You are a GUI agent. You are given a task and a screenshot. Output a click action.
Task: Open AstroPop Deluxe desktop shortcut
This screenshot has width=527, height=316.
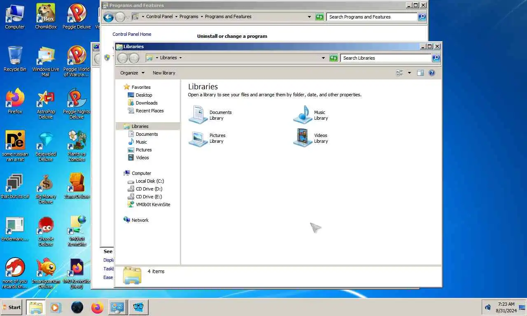tap(46, 104)
